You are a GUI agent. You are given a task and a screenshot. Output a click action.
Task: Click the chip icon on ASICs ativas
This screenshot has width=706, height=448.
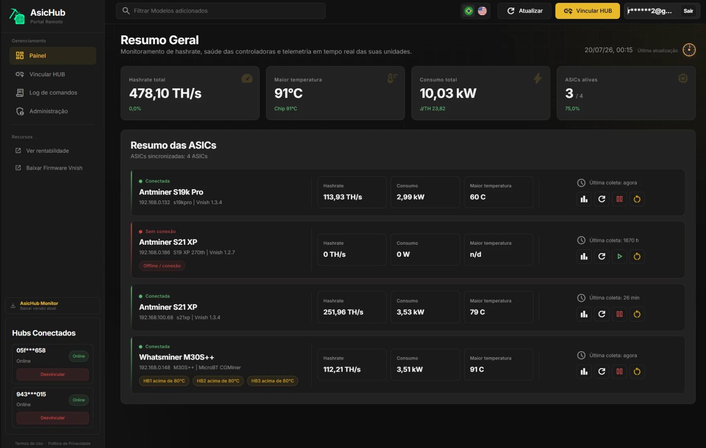pos(683,78)
